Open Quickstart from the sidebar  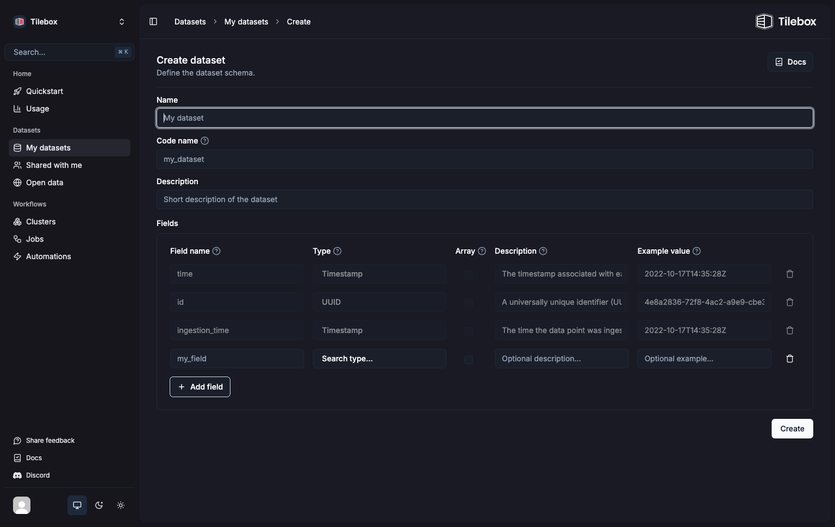tap(70, 91)
